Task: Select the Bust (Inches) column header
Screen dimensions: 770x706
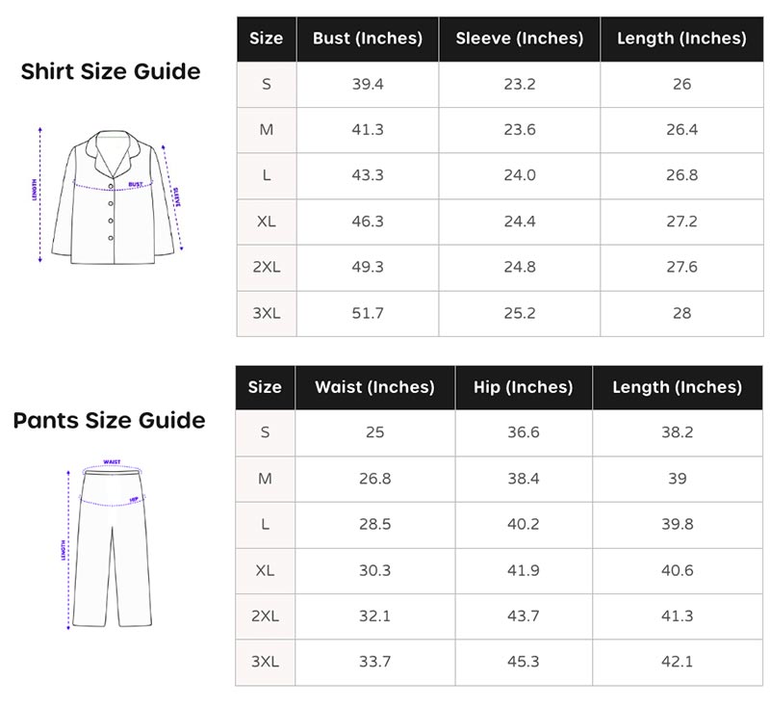Action: [x=368, y=39]
